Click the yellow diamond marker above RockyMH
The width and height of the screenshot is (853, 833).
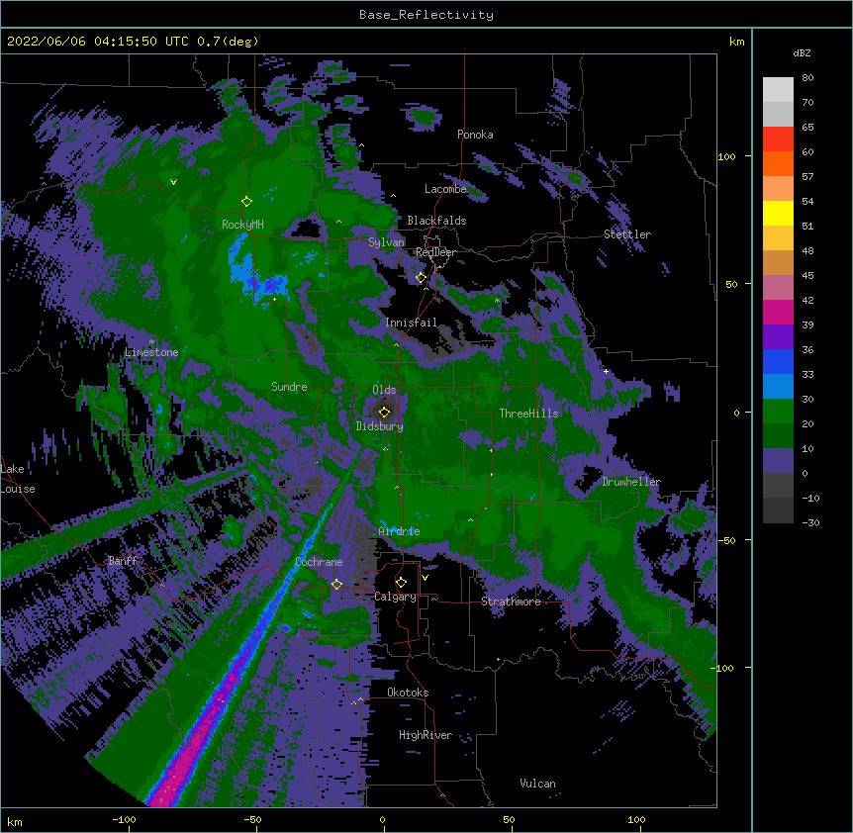pos(246,201)
